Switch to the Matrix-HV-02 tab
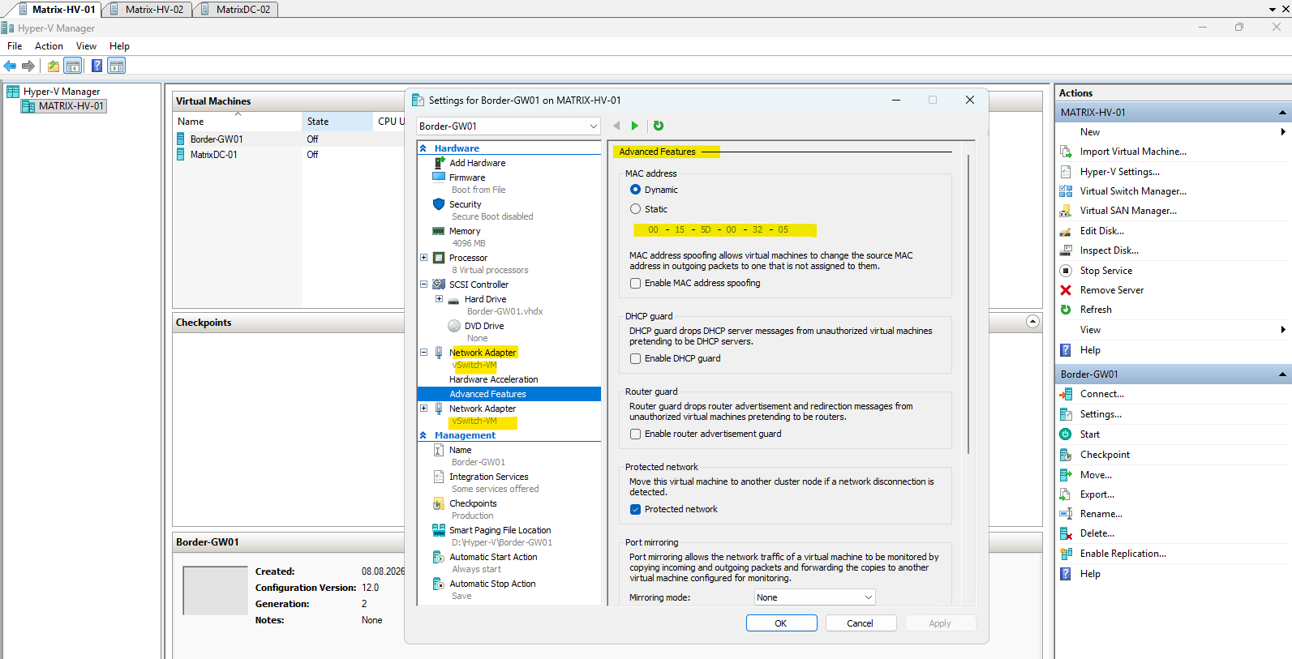Viewport: 1292px width, 659px height. (x=147, y=10)
